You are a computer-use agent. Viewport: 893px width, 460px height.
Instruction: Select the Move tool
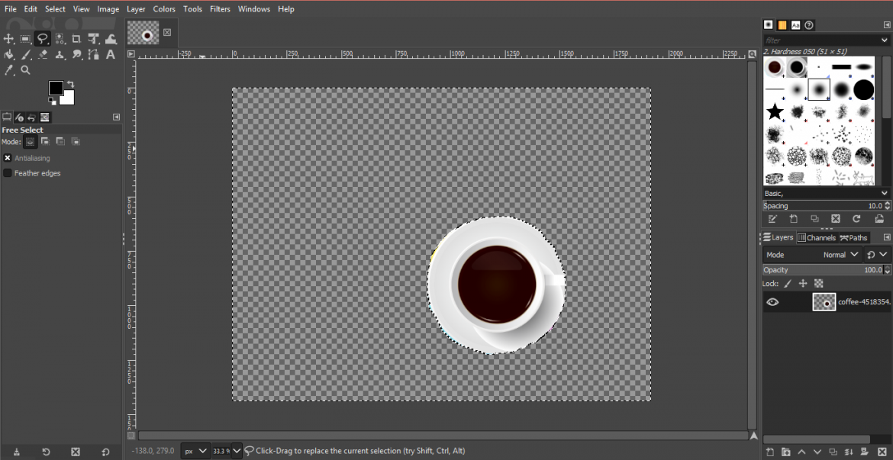tap(8, 39)
